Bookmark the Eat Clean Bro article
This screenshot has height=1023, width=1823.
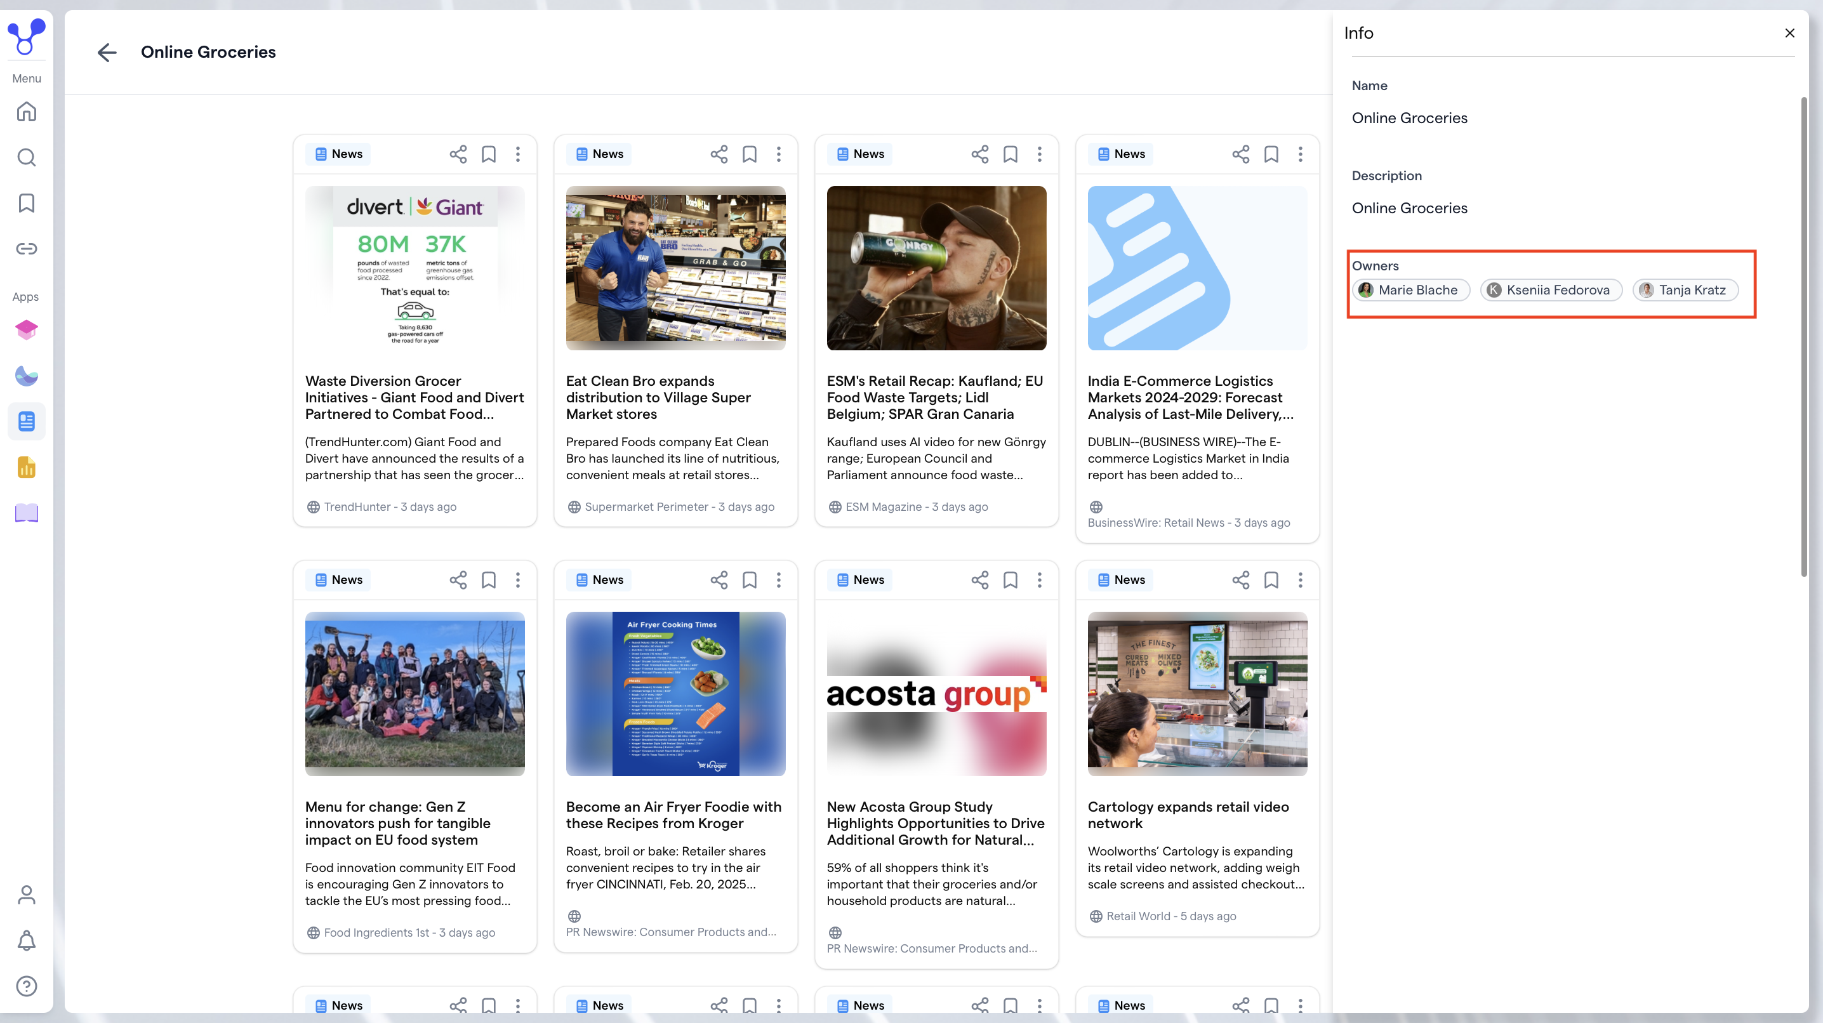[x=750, y=154]
